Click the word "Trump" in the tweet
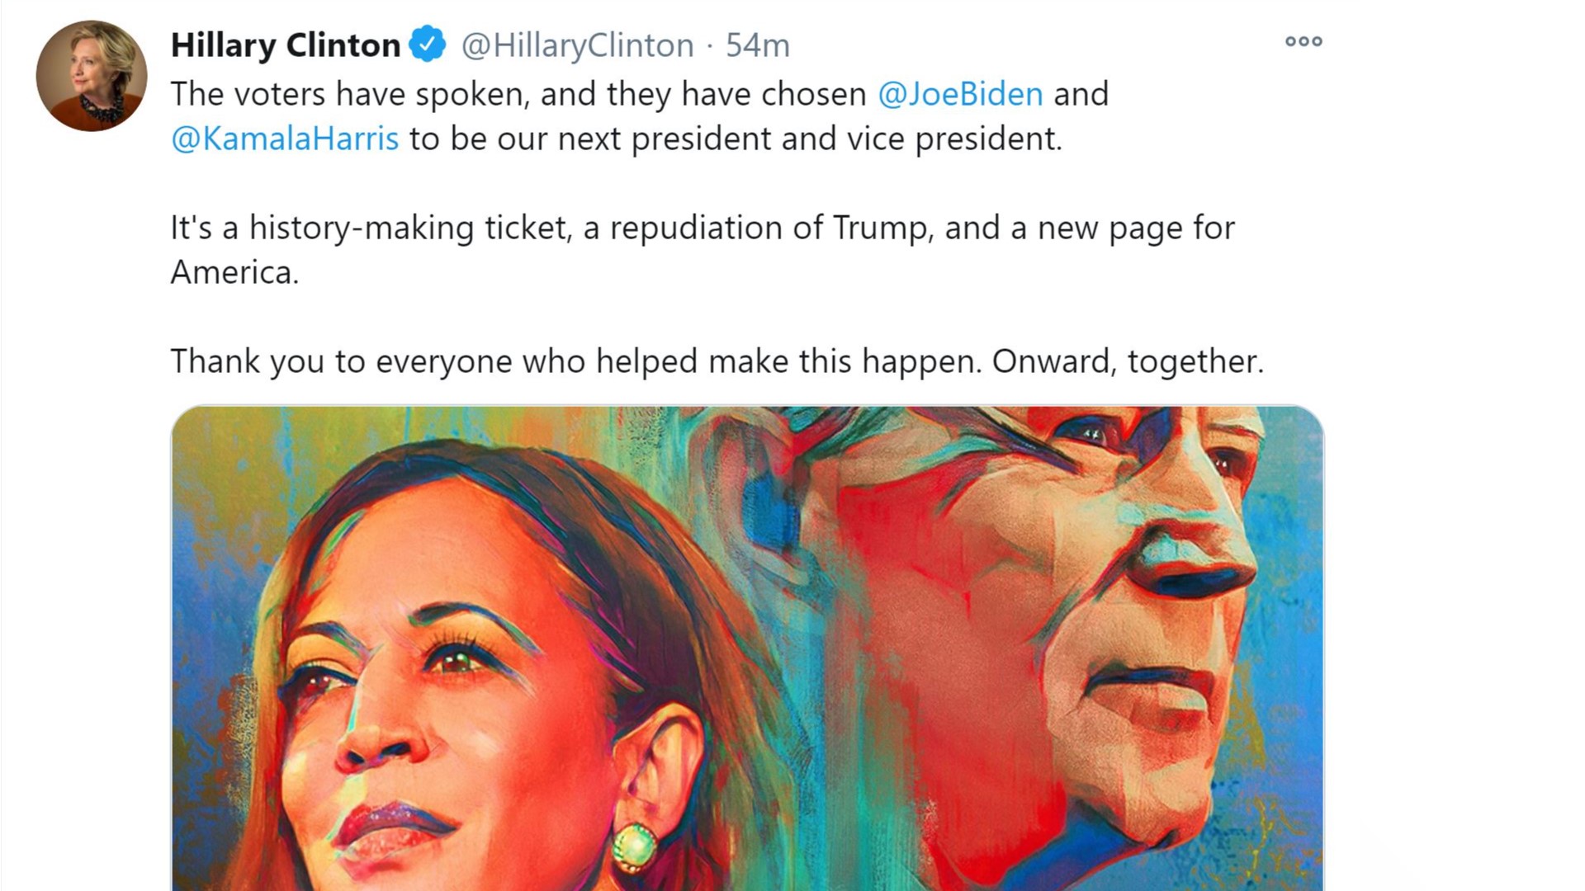Viewport: 1585px width, 891px height. [x=881, y=228]
